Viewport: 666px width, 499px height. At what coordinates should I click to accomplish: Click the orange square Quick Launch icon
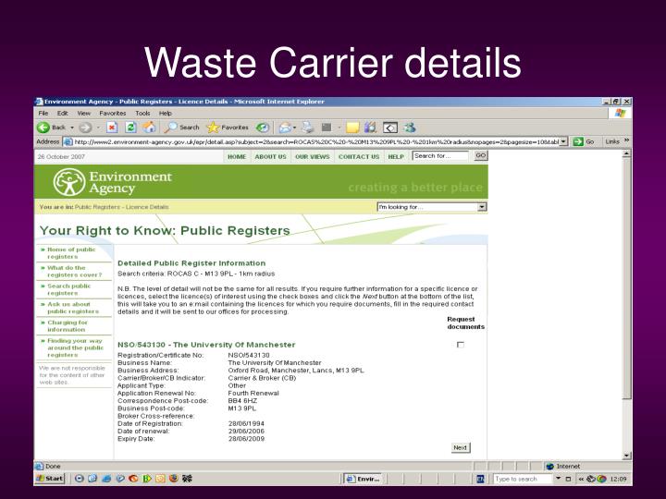tap(160, 479)
